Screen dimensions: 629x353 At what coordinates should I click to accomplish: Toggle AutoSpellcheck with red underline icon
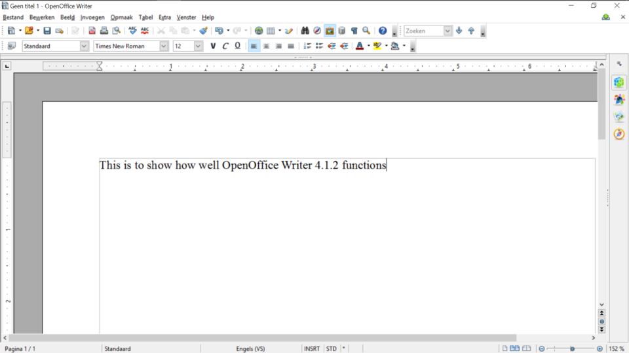pyautogui.click(x=145, y=31)
